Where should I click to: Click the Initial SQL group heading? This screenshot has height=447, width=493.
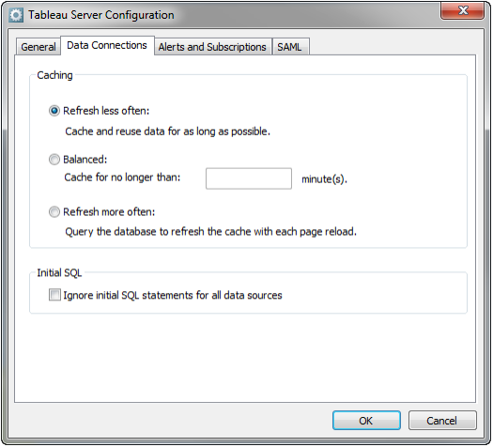pos(59,273)
